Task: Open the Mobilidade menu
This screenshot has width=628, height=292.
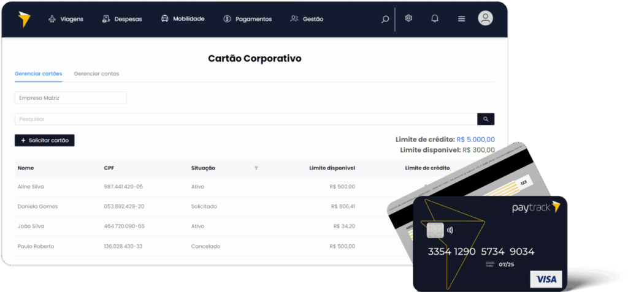Action: coord(183,19)
